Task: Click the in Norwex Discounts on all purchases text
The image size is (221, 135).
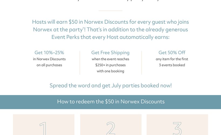Action: (49, 62)
